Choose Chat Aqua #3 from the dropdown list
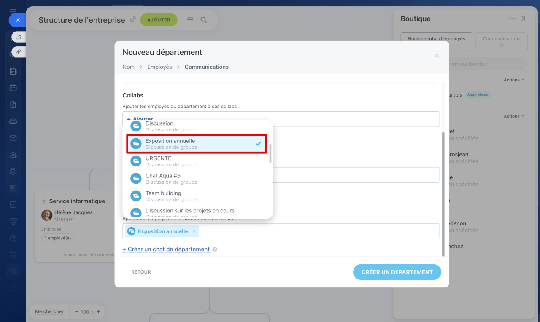The width and height of the screenshot is (540, 322). (197, 179)
